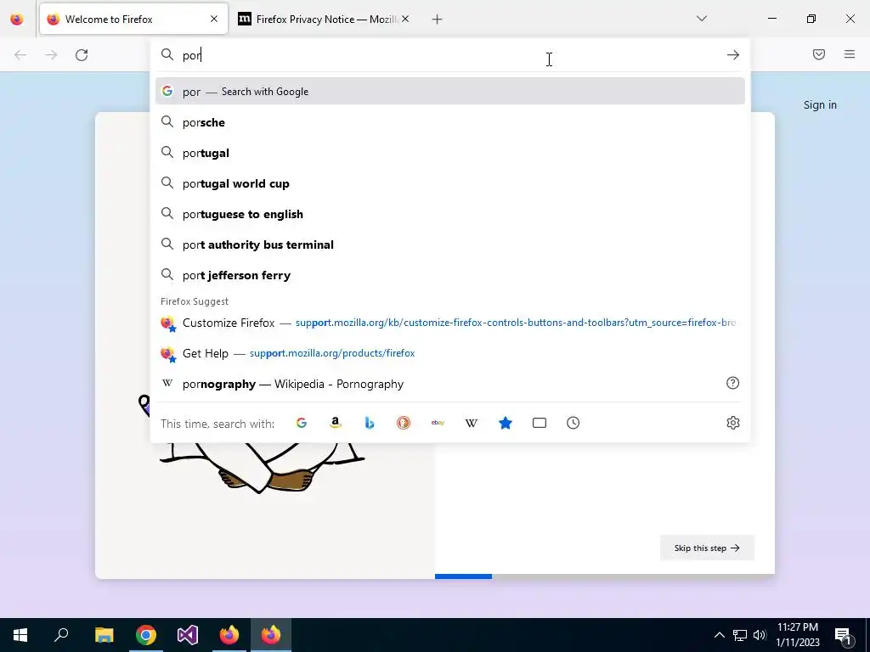
Task: Open Save to Pocket icon
Action: tap(819, 54)
